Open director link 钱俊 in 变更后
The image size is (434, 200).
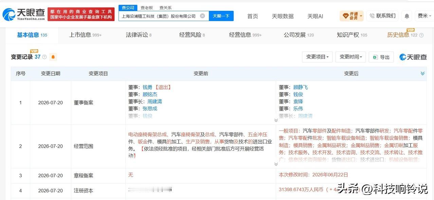click(298, 94)
